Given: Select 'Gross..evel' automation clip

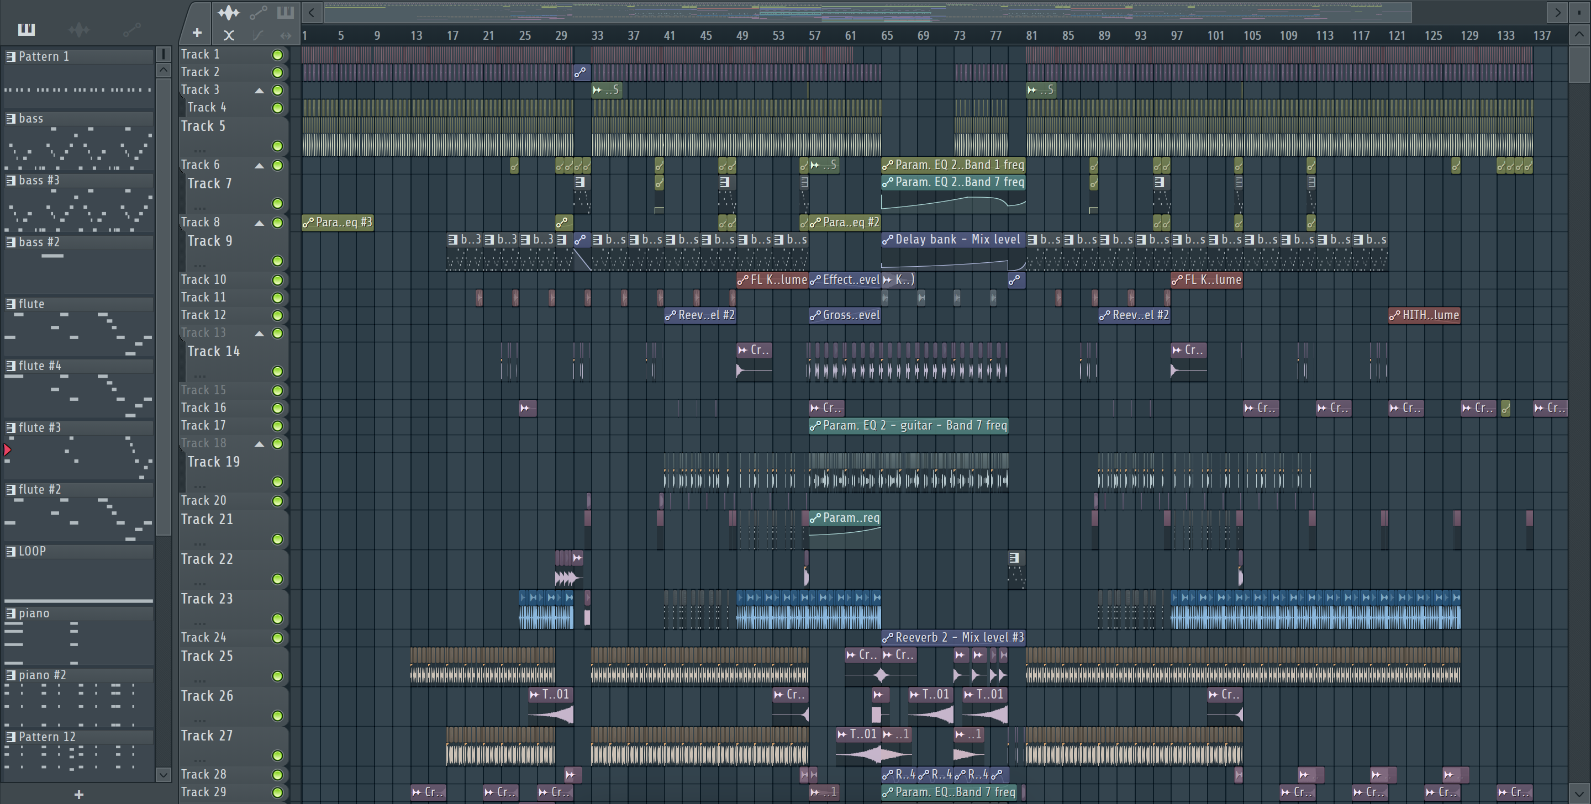Looking at the screenshot, I should 845,315.
